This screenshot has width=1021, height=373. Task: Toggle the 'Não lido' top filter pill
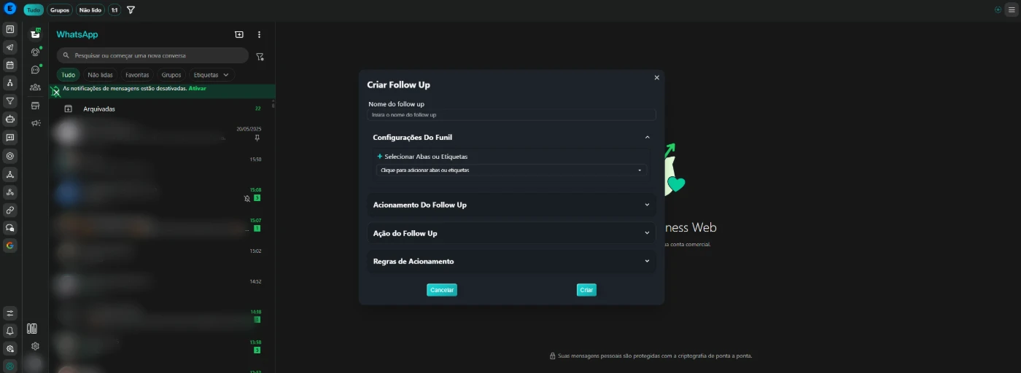click(90, 10)
